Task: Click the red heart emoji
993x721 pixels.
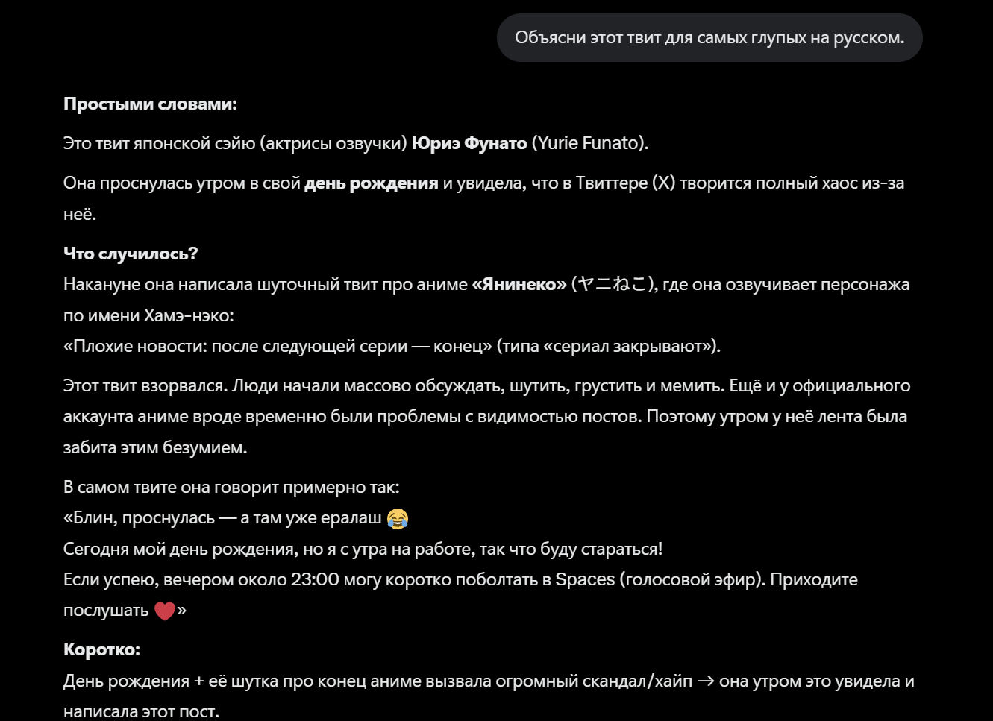Action: coord(164,611)
